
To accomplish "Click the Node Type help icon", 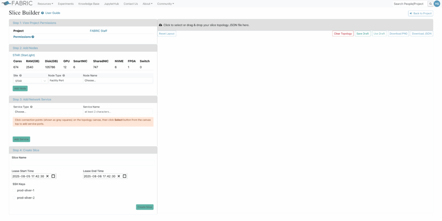I will pyautogui.click(x=64, y=75).
